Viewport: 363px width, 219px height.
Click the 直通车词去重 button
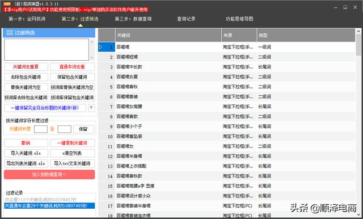(x=73, y=67)
